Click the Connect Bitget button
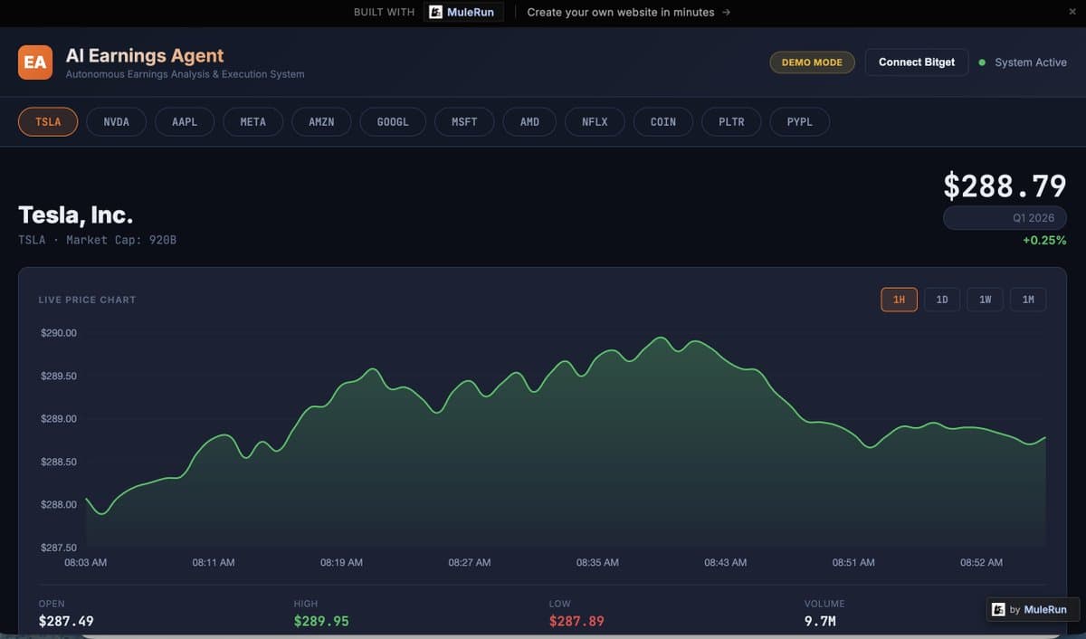The image size is (1086, 639). [x=917, y=62]
